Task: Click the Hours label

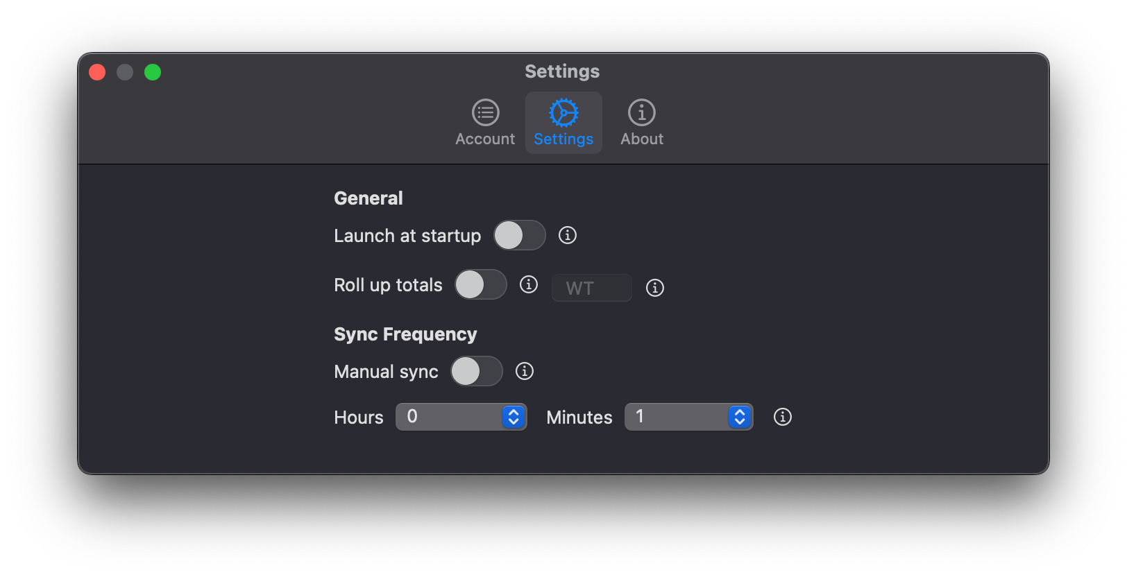Action: [x=359, y=417]
